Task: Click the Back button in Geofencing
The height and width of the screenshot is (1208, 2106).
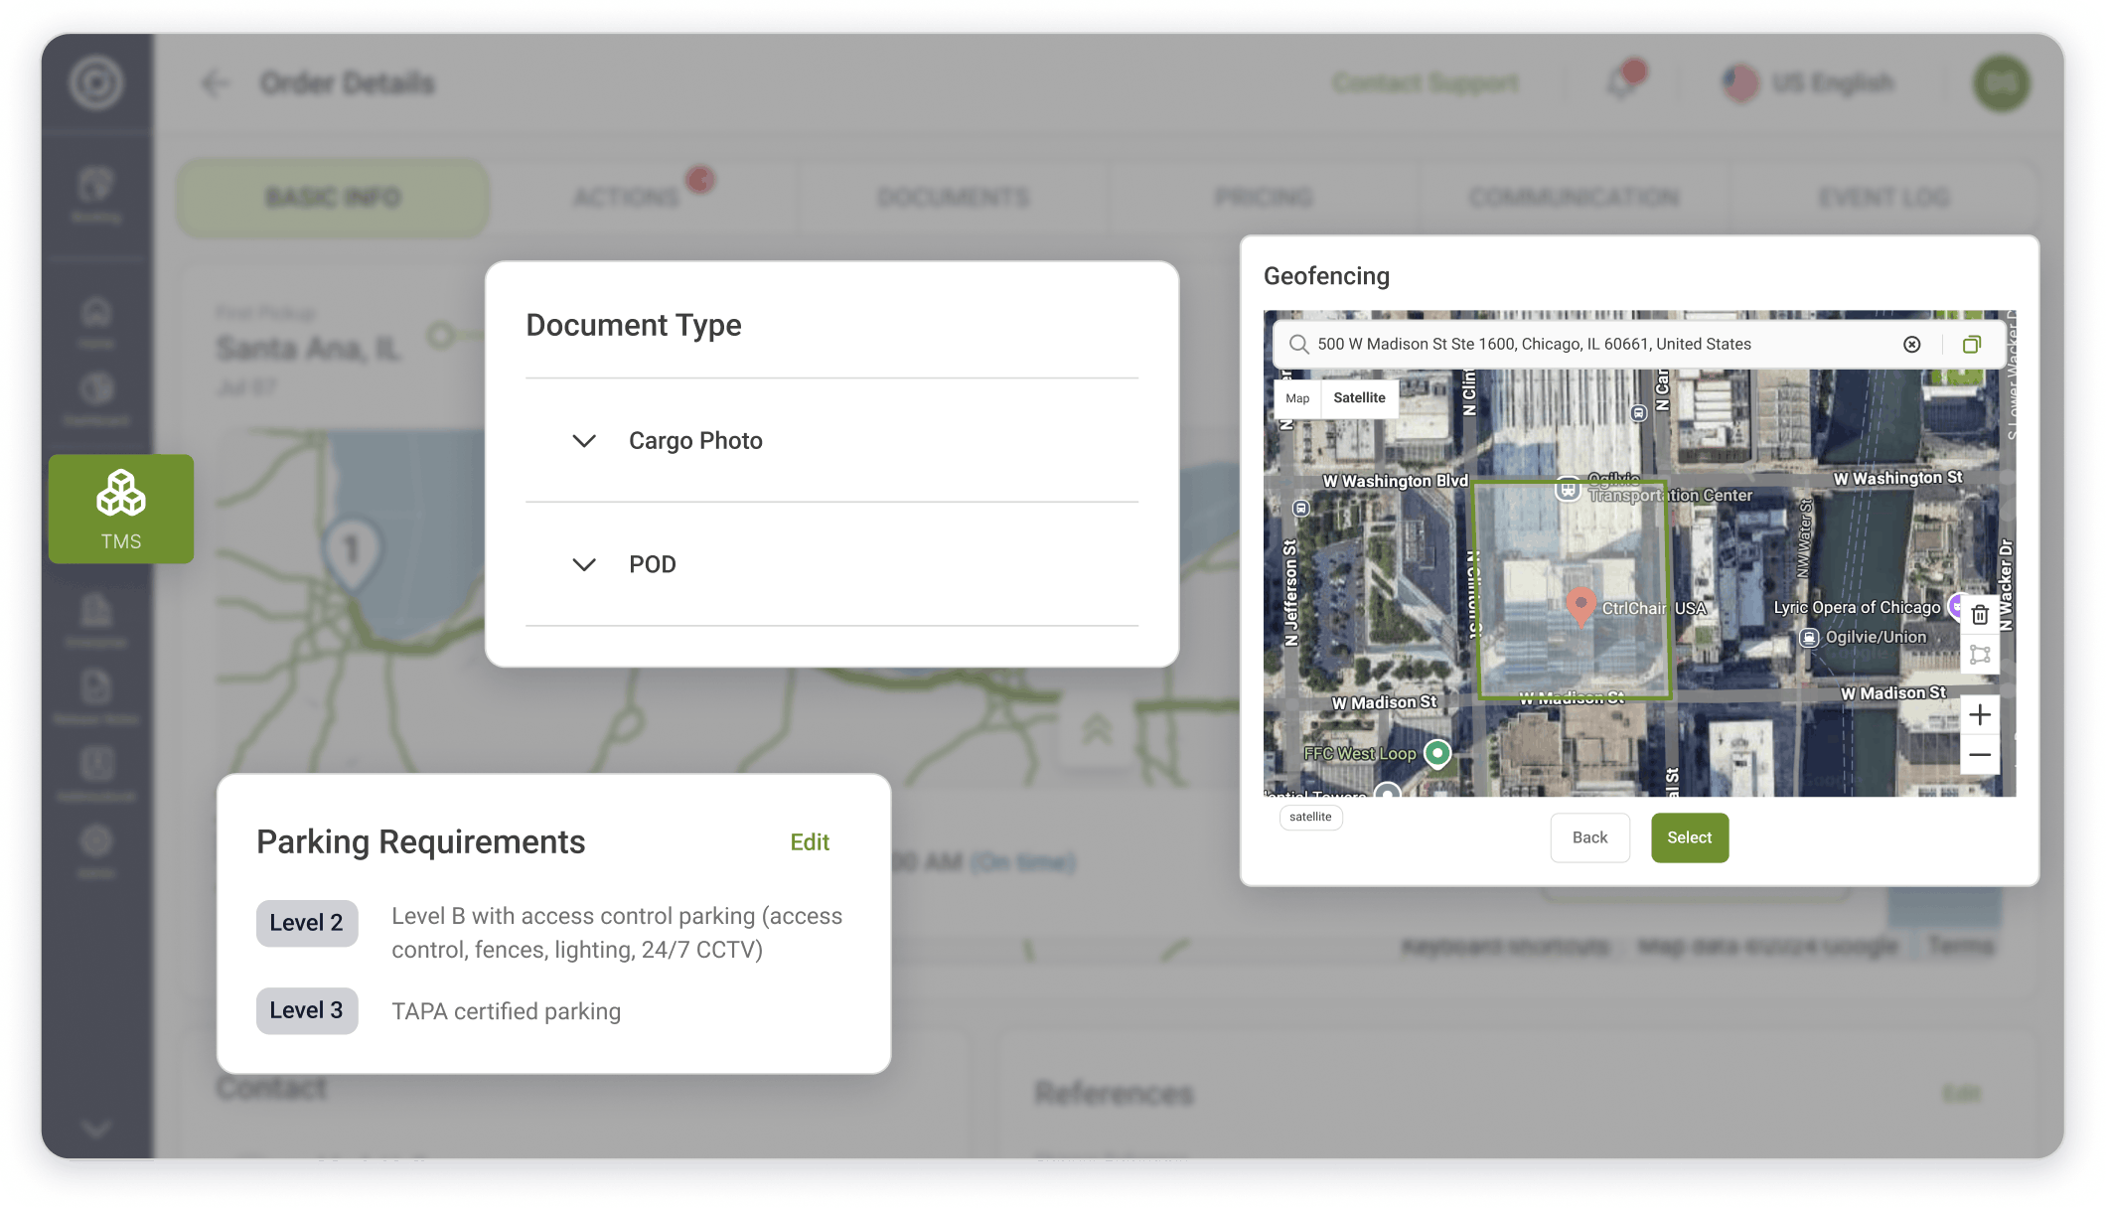Action: click(1589, 837)
